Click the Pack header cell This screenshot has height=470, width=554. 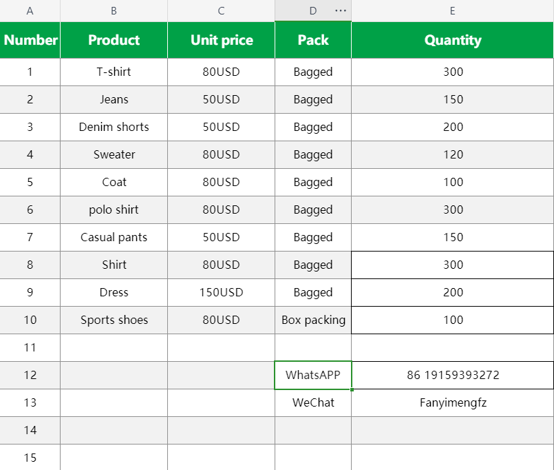pyautogui.click(x=313, y=40)
